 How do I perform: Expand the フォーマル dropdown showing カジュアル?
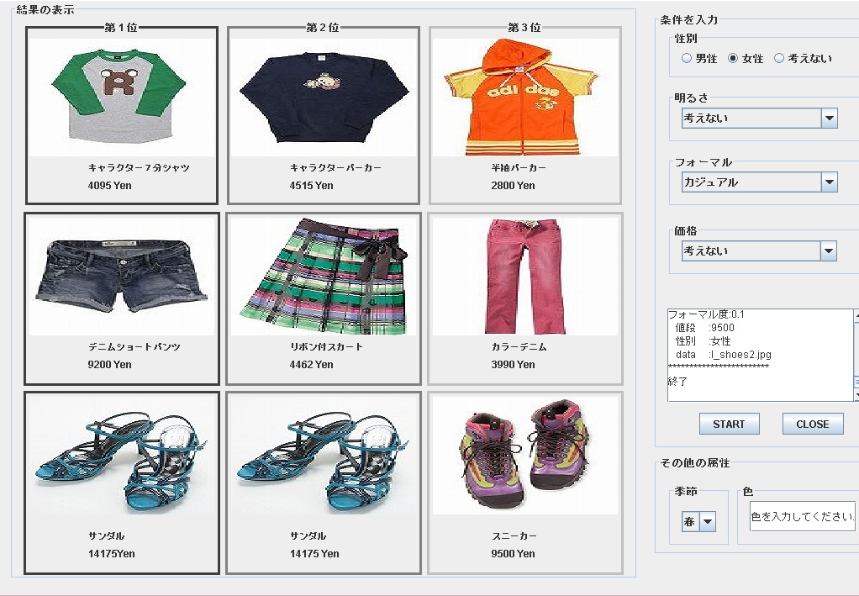tap(759, 182)
